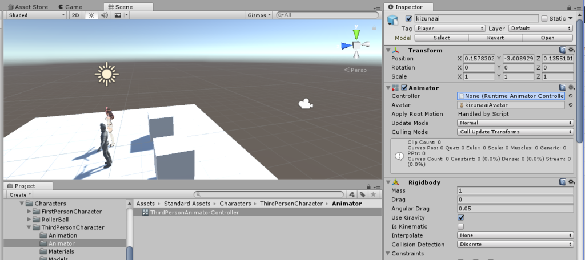Viewport: 585px width, 260px height.
Task: Click the Position X value field
Action: [x=479, y=59]
